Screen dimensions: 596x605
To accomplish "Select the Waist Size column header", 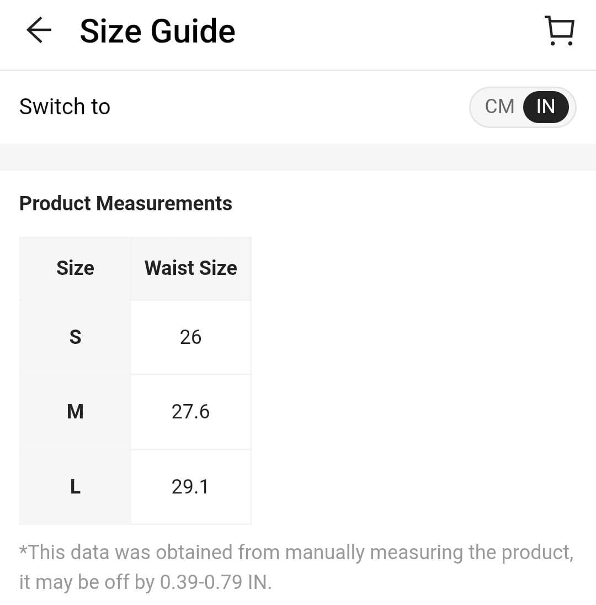I will pos(190,268).
